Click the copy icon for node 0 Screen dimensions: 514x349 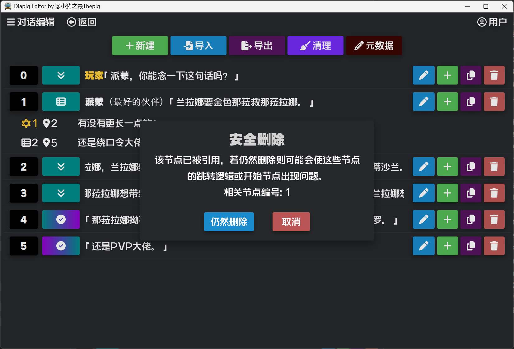(471, 75)
